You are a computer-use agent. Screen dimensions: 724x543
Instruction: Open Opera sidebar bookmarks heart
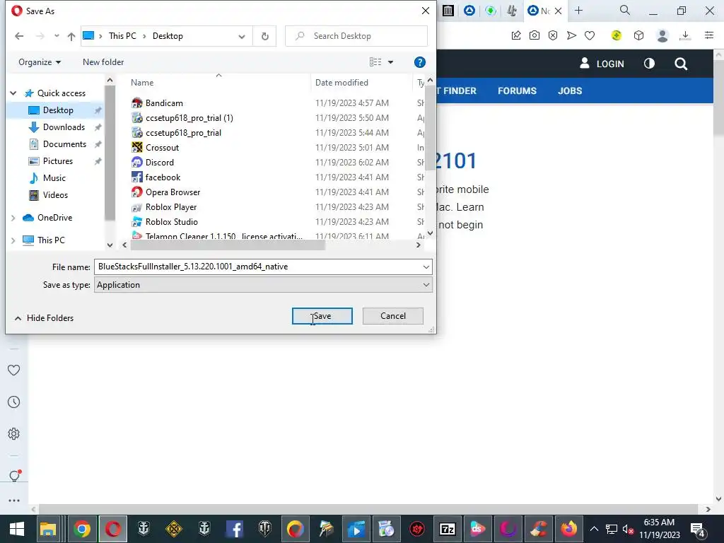(14, 370)
